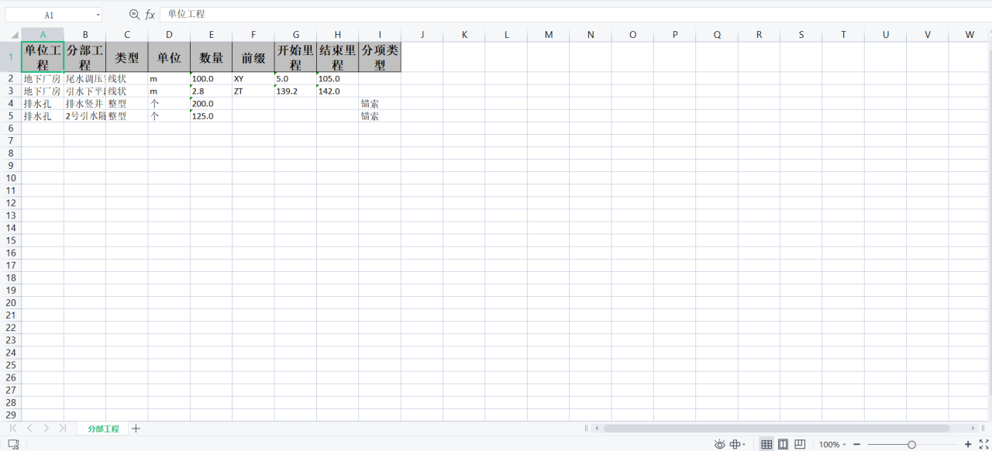Jump to the first sheet tab arrow

(x=13, y=429)
